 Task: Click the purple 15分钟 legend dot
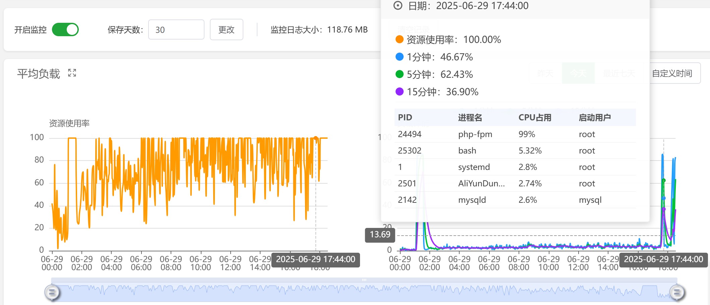[399, 91]
